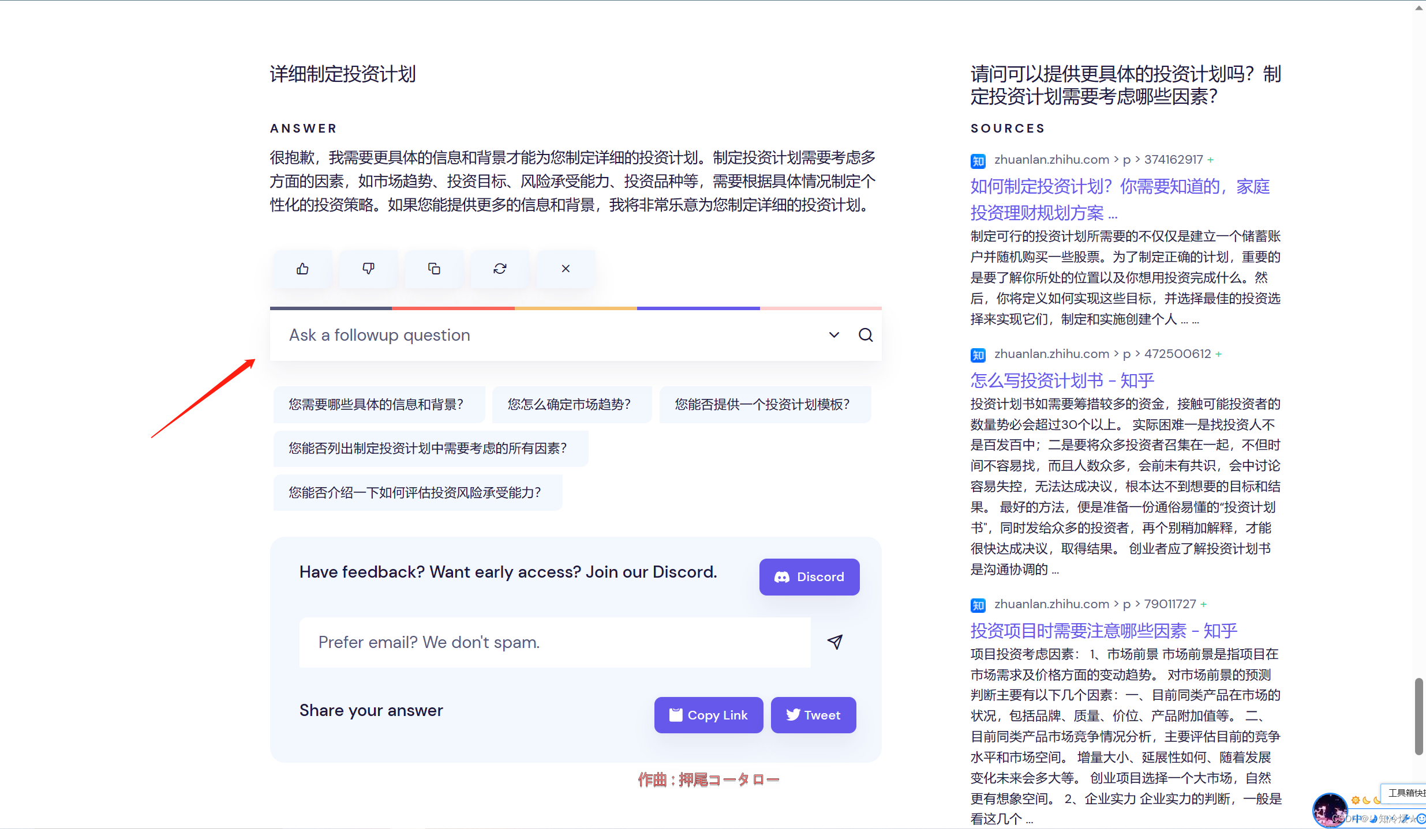
Task: Select suggestion 您怎么确定市场趋势?
Action: click(569, 405)
